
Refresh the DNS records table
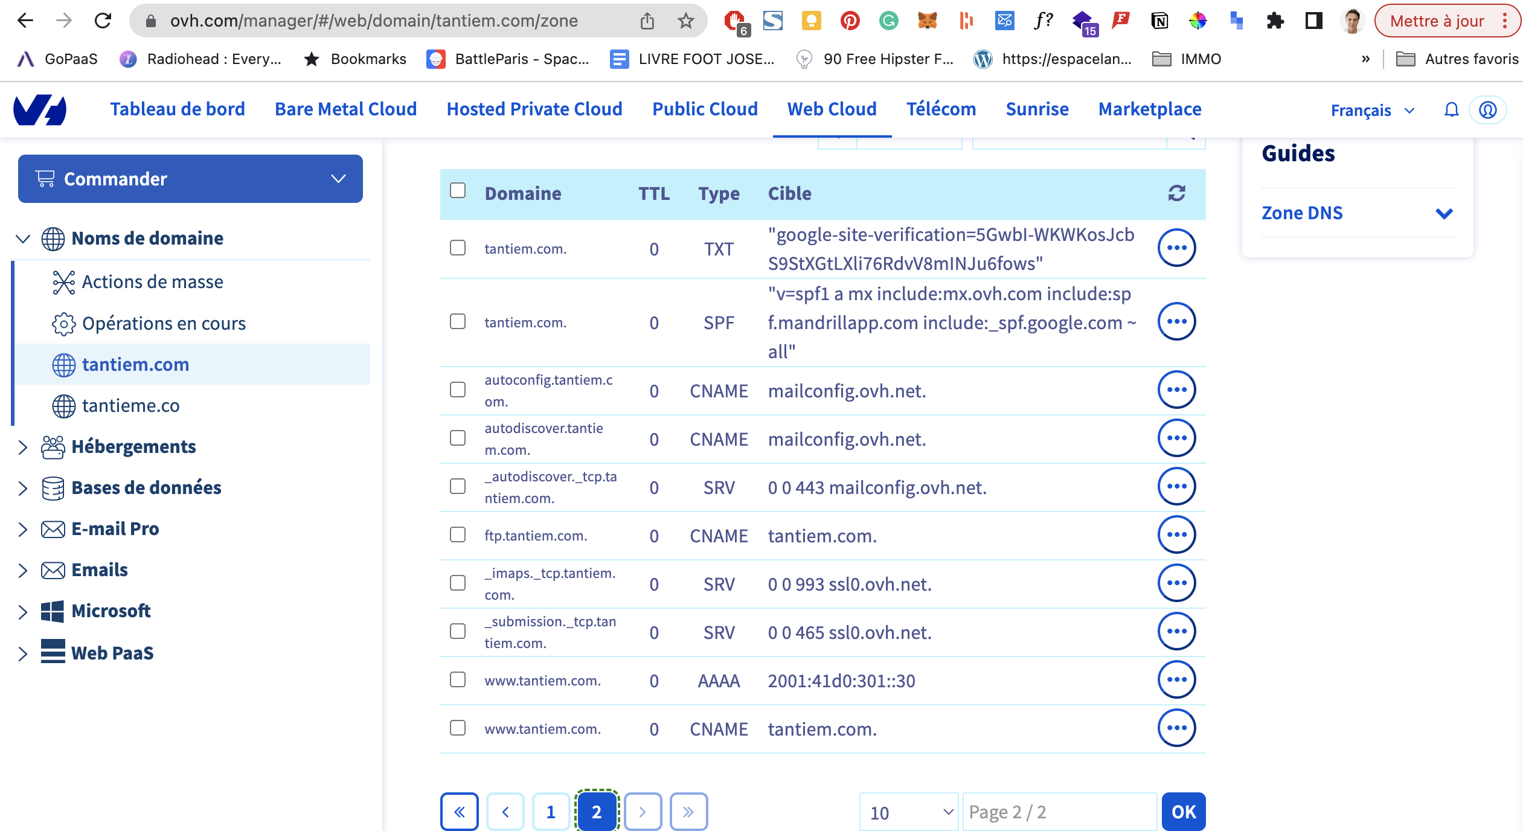[x=1176, y=193]
